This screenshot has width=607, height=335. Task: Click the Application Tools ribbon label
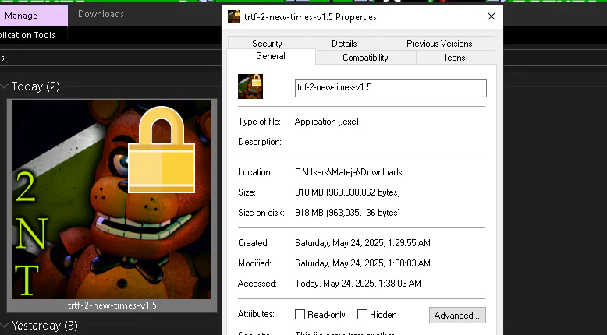[x=27, y=35]
